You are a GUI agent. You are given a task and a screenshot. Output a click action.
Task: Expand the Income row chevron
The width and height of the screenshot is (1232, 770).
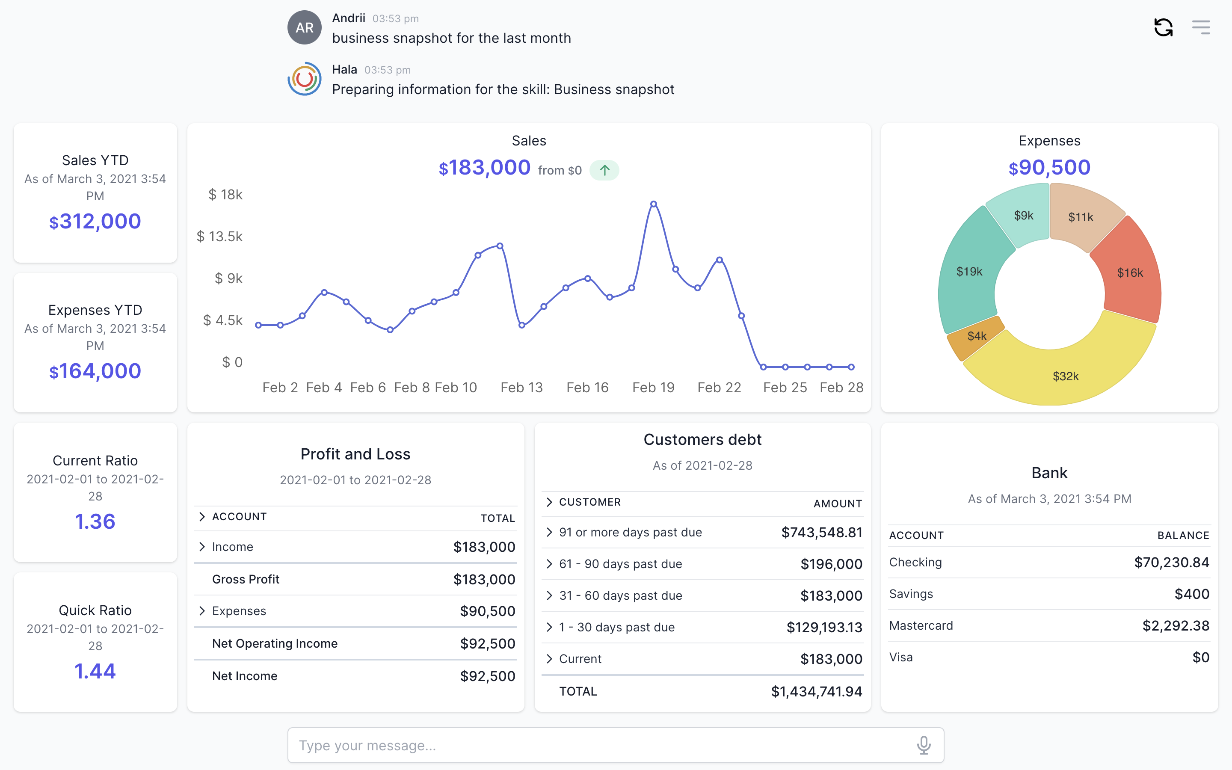click(x=202, y=546)
